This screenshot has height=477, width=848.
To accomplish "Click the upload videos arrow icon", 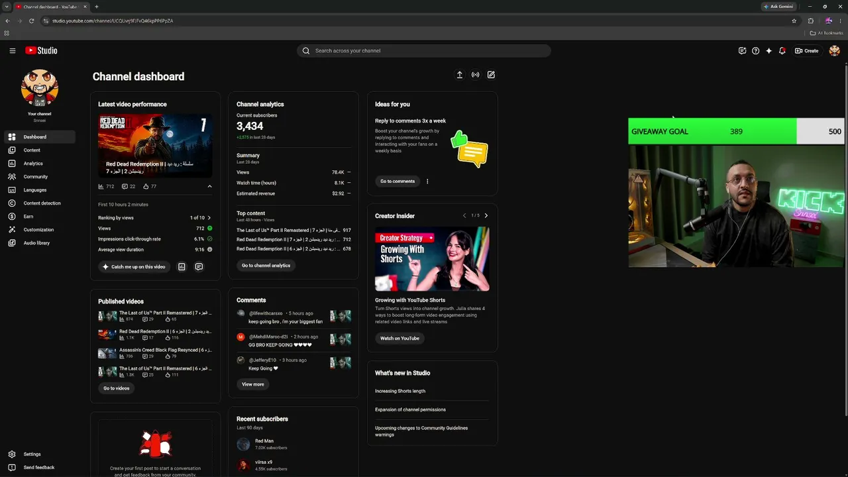I will click(459, 75).
